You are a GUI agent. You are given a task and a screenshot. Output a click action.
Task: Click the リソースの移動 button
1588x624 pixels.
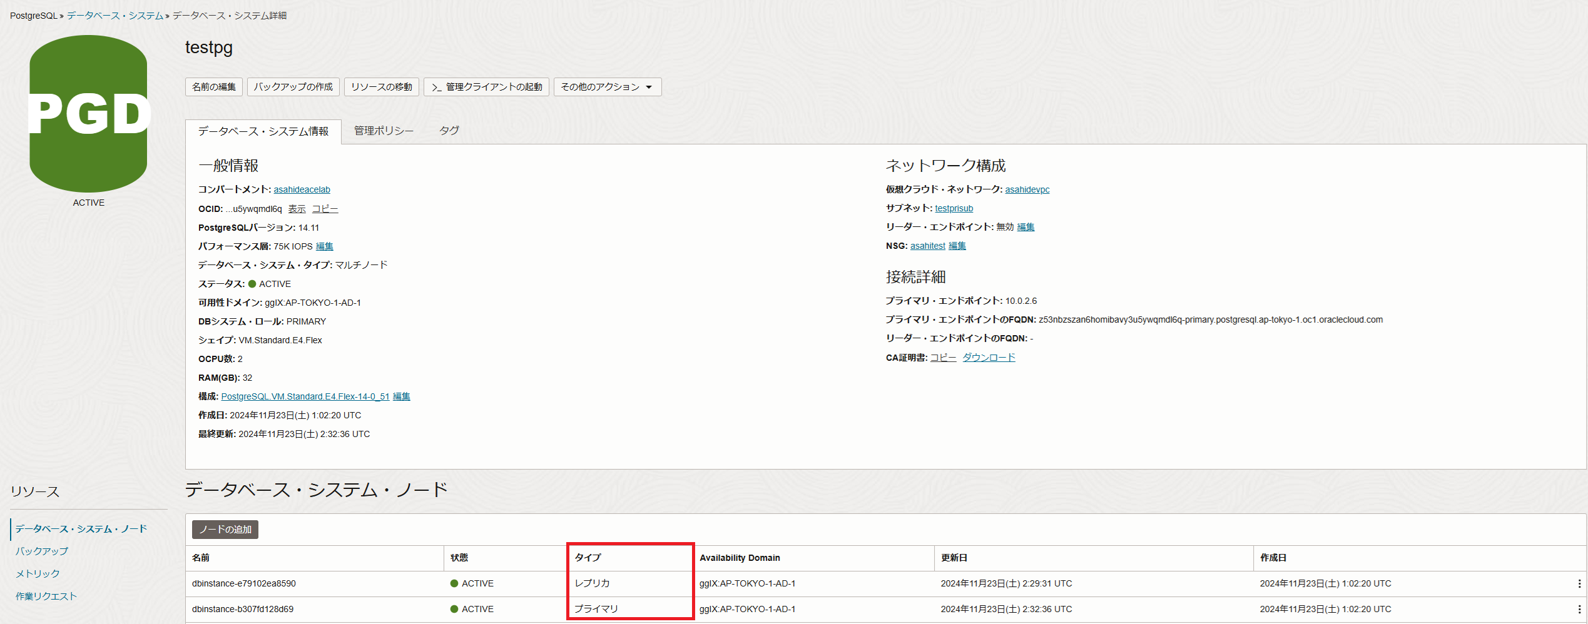tap(382, 87)
